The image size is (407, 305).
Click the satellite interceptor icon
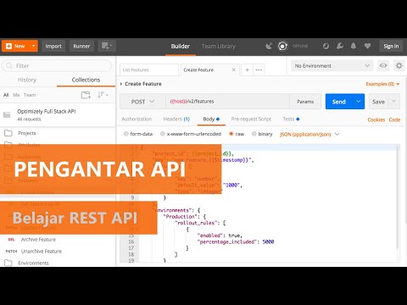point(269,46)
